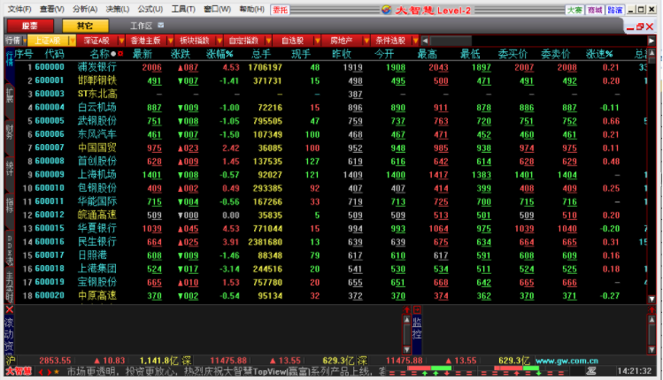Expand dropdown arrow next to 香港主板
Viewport: 663px width, 380px height.
point(171,41)
